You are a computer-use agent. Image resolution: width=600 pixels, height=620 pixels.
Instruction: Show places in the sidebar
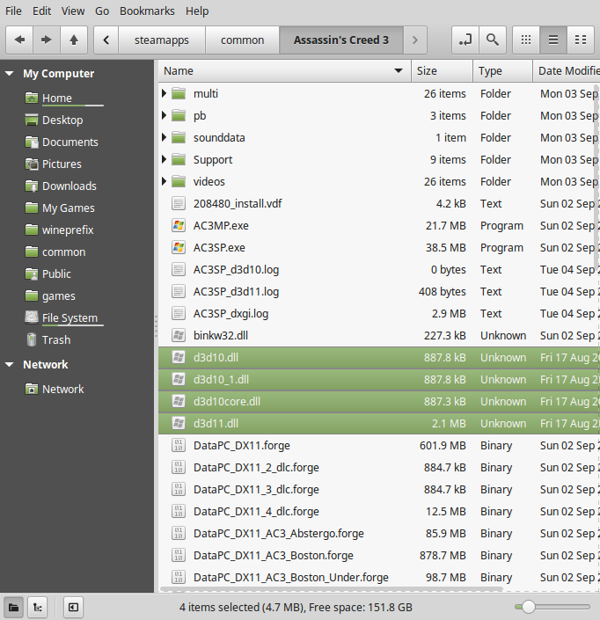click(13, 607)
